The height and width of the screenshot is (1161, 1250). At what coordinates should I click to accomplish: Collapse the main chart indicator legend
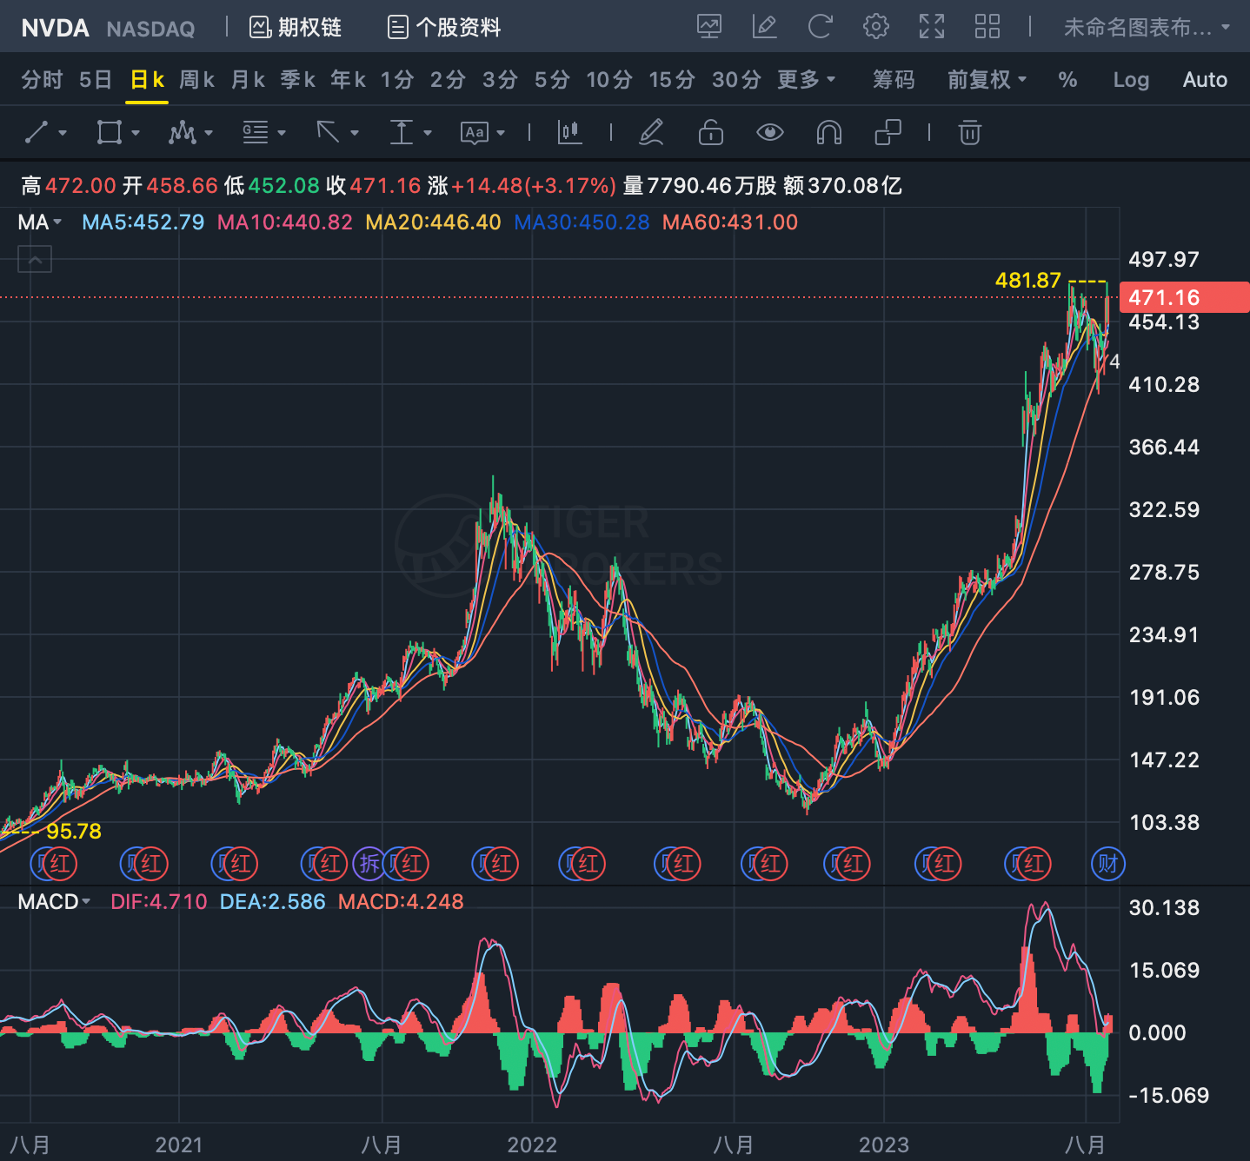35,259
